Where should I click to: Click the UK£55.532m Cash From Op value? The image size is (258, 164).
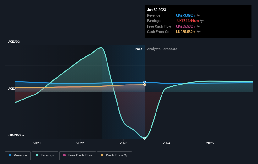186,32
